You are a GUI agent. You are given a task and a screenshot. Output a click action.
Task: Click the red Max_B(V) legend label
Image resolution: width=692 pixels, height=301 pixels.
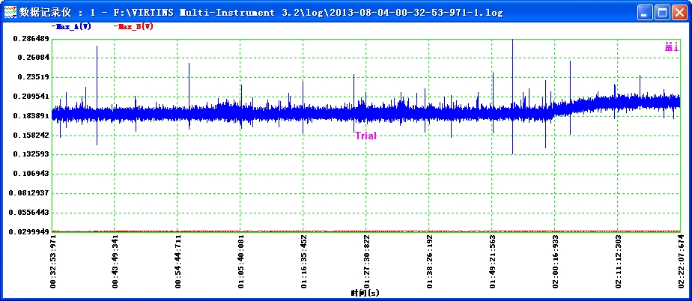coord(134,26)
